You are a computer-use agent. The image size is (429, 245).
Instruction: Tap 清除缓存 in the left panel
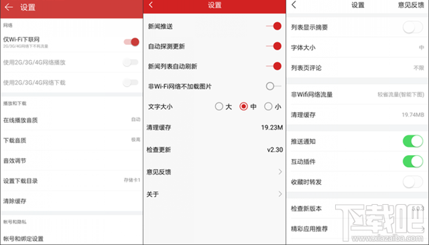72,201
